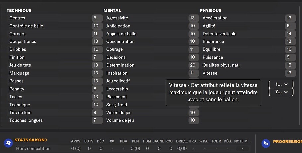
Task: Expand the dropdown showing 7...
Action: tap(281, 92)
